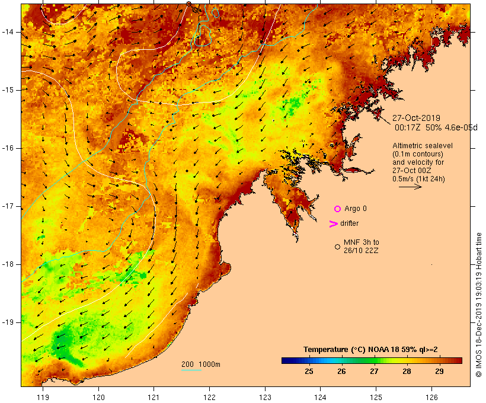The image size is (486, 403).
Task: Click the colorbar tick label 25
Action: click(x=309, y=372)
